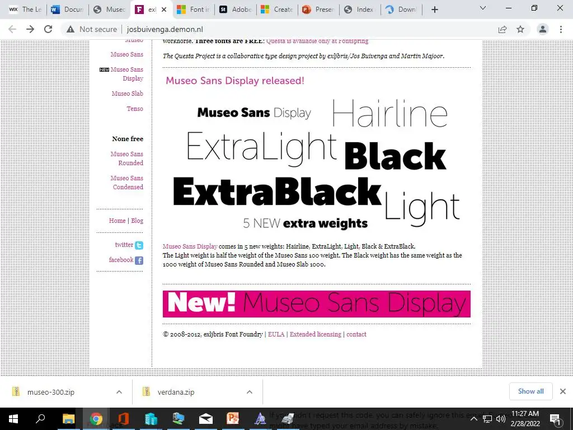Viewport: 573px width, 430px height.
Task: Switch to the 'Museo' tab
Action: 109,10
